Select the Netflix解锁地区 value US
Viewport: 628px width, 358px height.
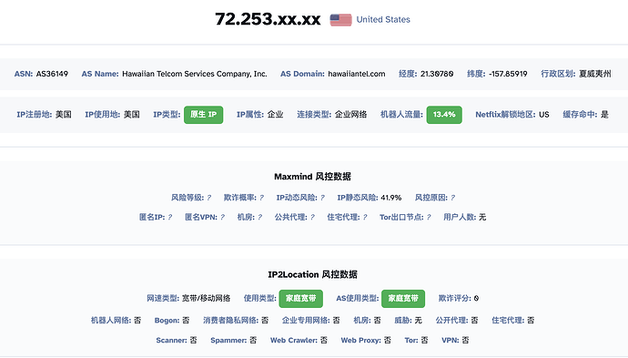click(544, 115)
